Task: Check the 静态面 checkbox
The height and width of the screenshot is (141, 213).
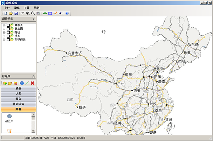Action: [8, 29]
